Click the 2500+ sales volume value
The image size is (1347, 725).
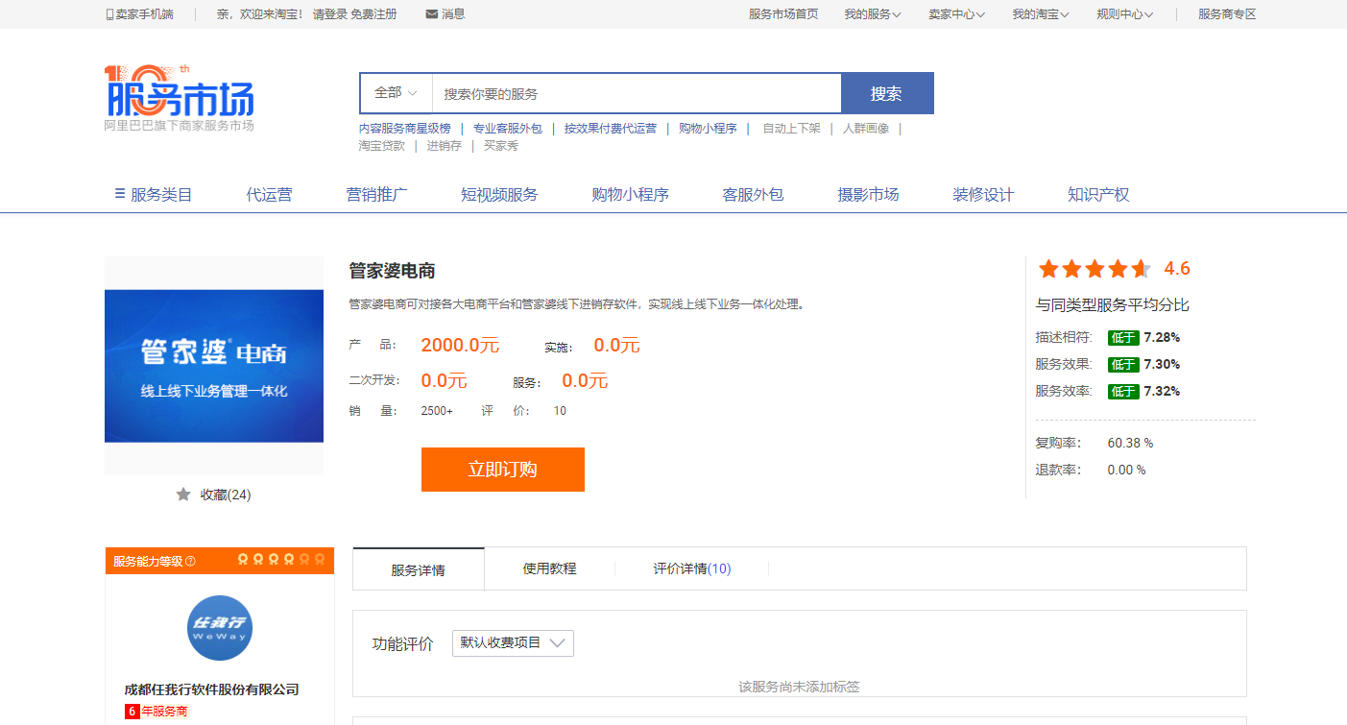coord(437,411)
